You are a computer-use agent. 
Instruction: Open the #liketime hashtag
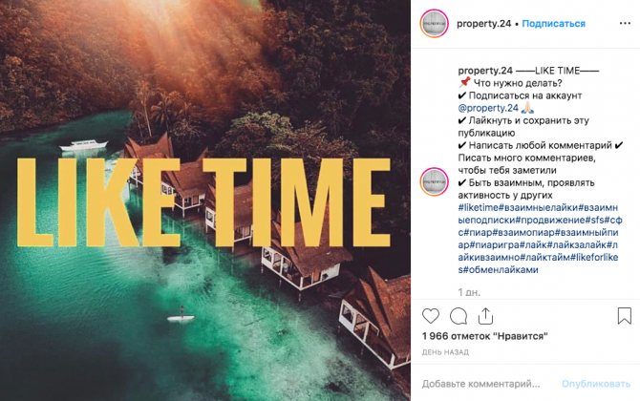[x=479, y=207]
